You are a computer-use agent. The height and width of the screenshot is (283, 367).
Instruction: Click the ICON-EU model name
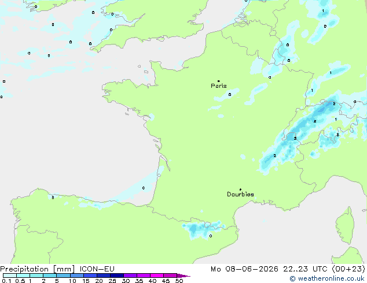point(97,269)
